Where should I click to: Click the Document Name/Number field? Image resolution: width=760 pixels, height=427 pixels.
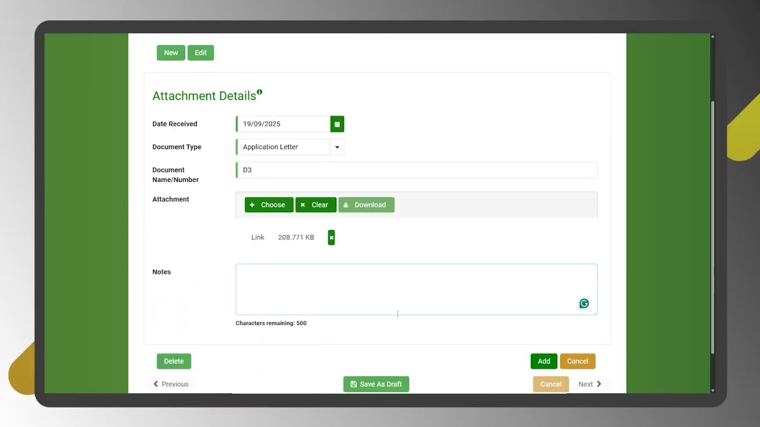(417, 170)
